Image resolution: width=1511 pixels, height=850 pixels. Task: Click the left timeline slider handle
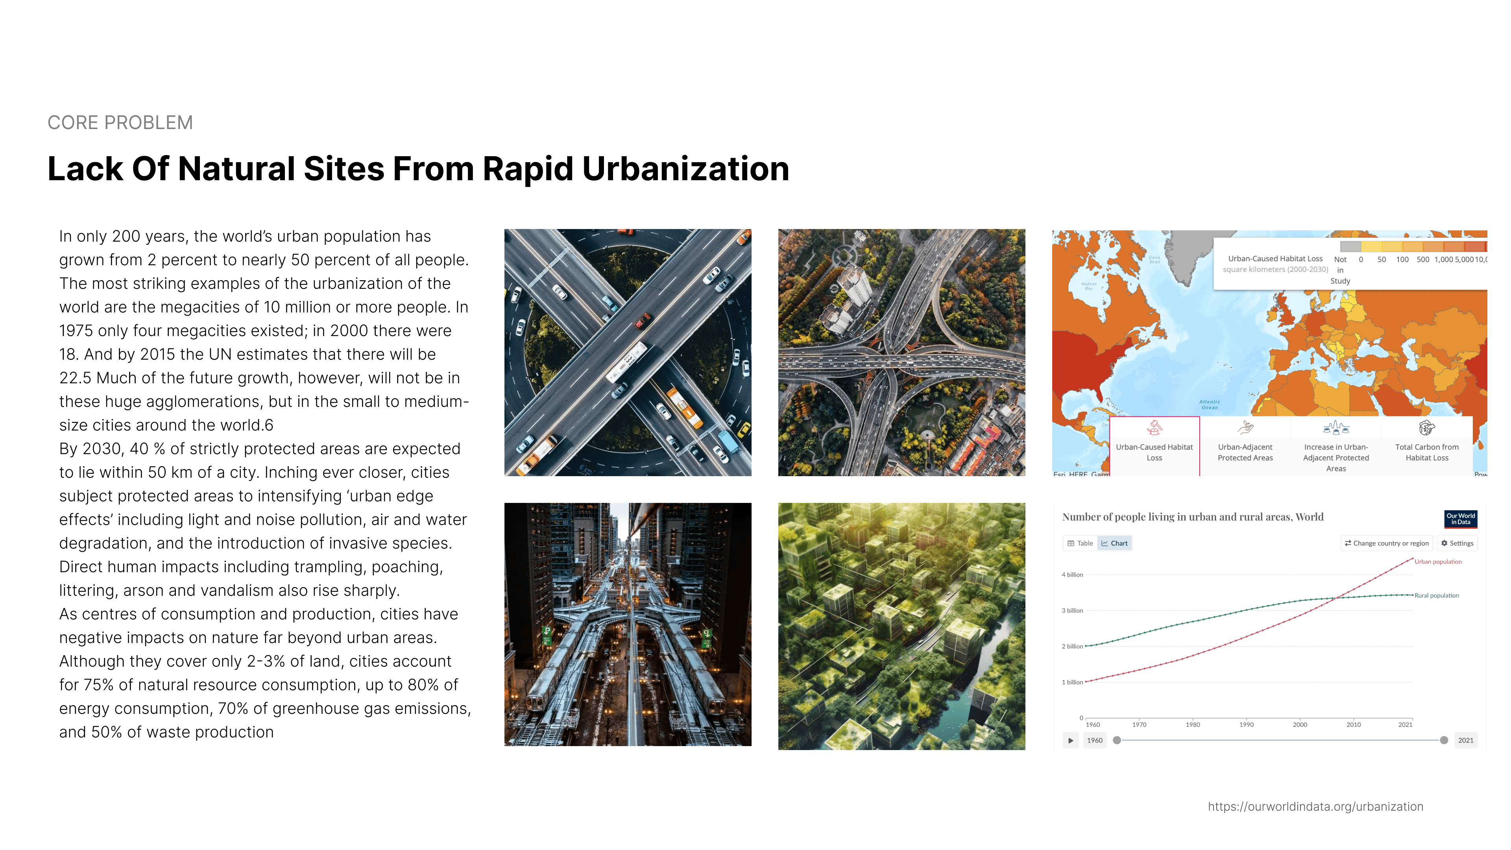click(x=1117, y=740)
